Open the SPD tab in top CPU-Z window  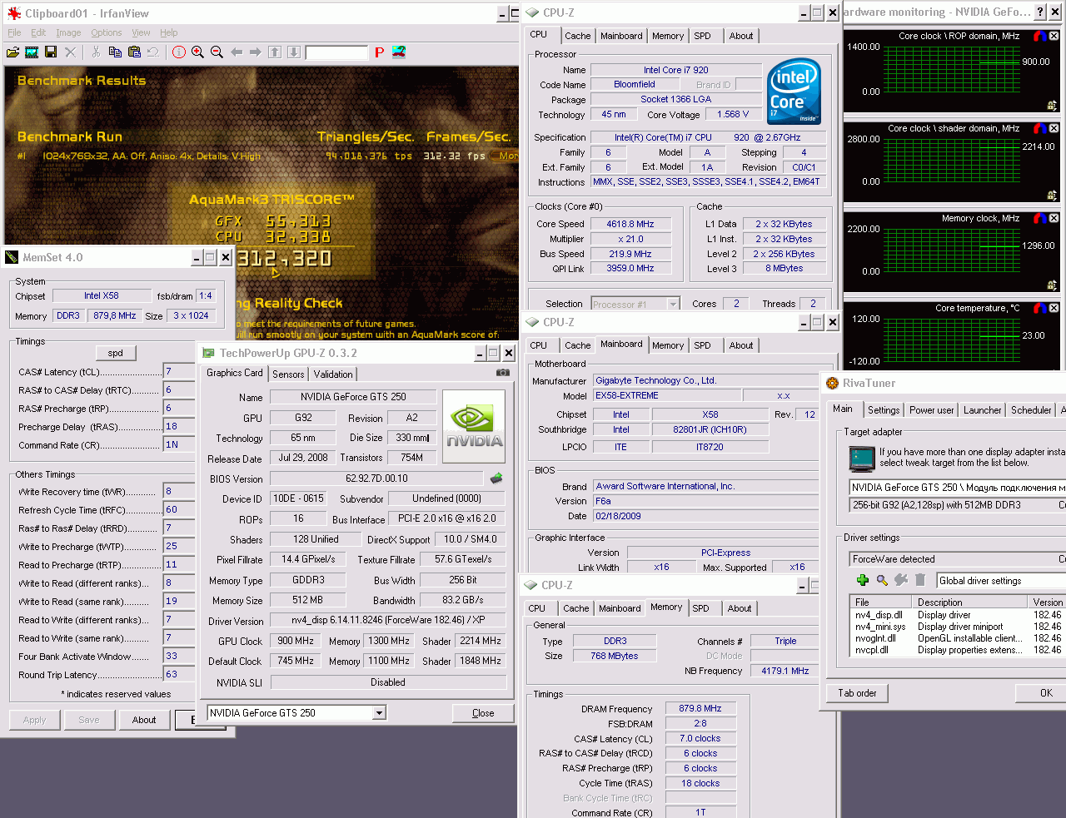point(702,36)
